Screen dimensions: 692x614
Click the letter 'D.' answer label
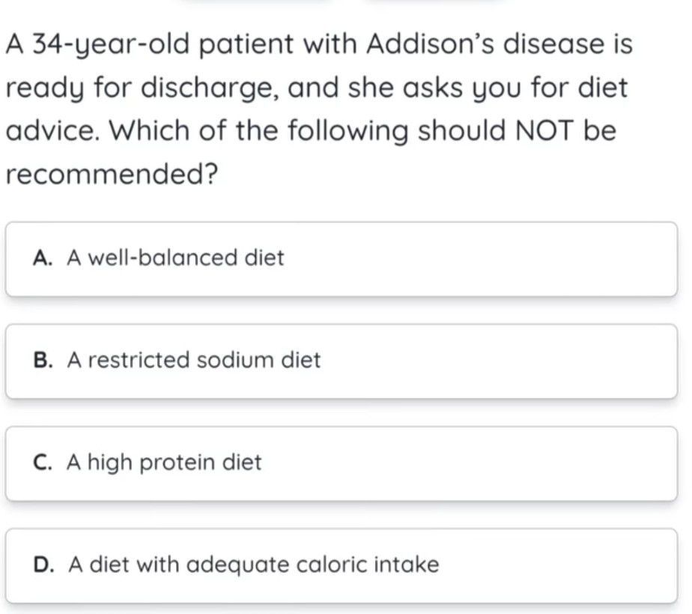[44, 565]
